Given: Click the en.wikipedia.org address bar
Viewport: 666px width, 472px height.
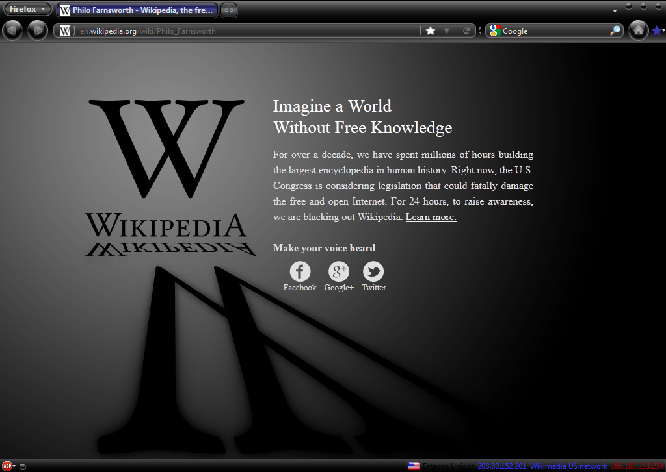Looking at the screenshot, I should 247,31.
